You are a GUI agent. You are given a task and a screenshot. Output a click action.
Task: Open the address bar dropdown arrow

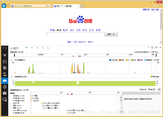tap(49, 6)
